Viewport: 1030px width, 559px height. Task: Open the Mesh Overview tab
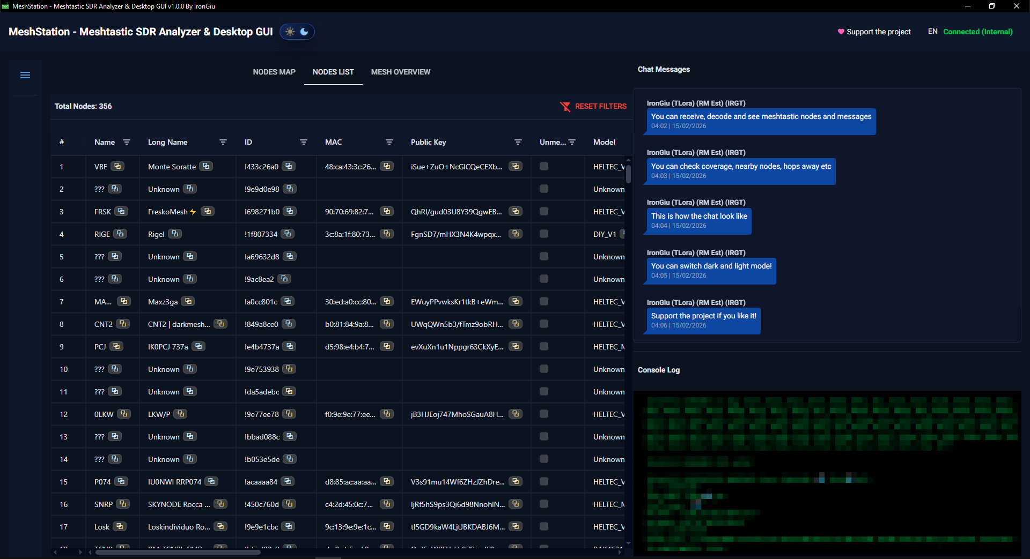click(x=401, y=72)
